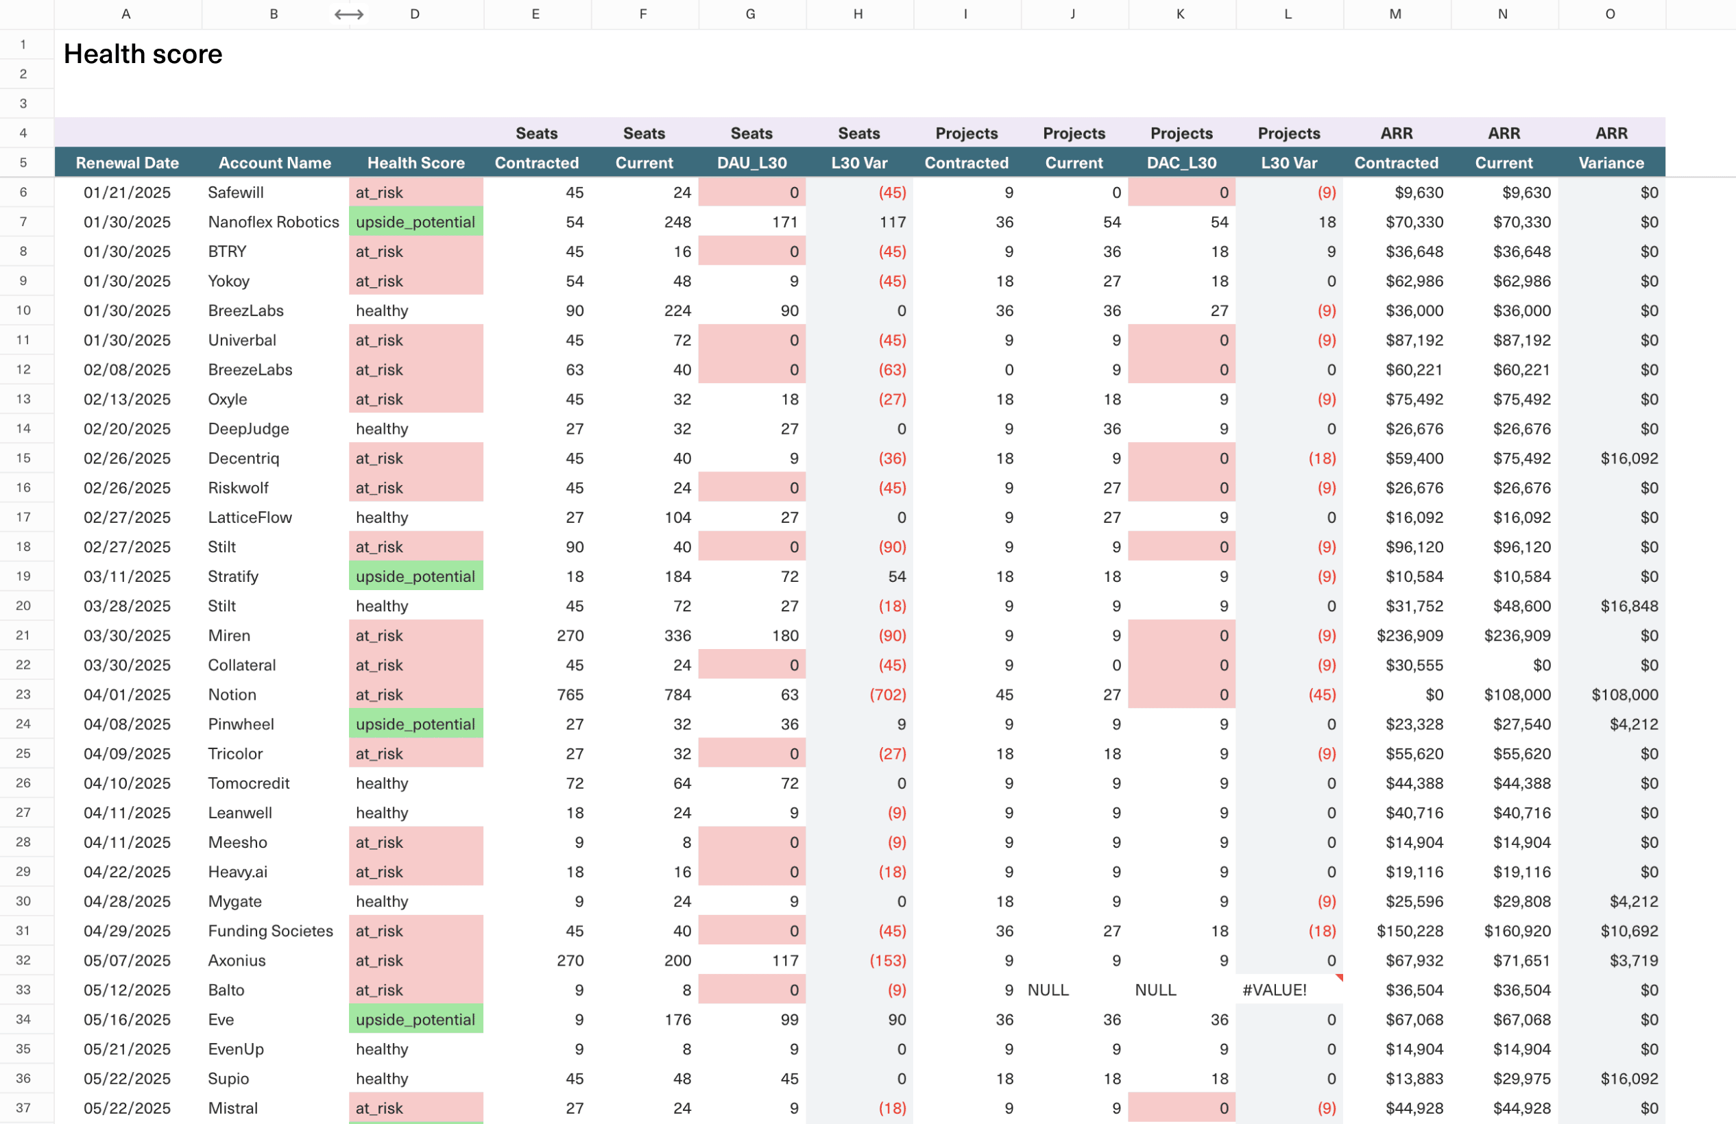1736x1124 pixels.
Task: Select the upside_potential cell for Nanoflex Robotics
Action: [415, 221]
